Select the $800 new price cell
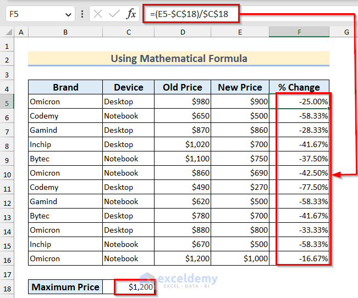 (x=240, y=230)
